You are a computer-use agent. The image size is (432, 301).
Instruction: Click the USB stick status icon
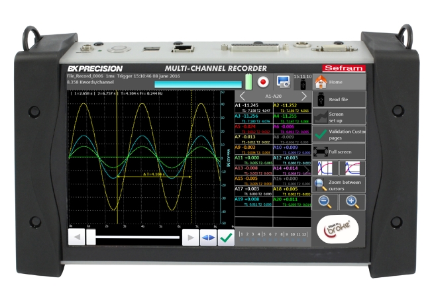pos(301,84)
